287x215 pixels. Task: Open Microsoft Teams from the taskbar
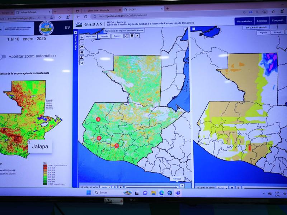[x=178, y=193]
